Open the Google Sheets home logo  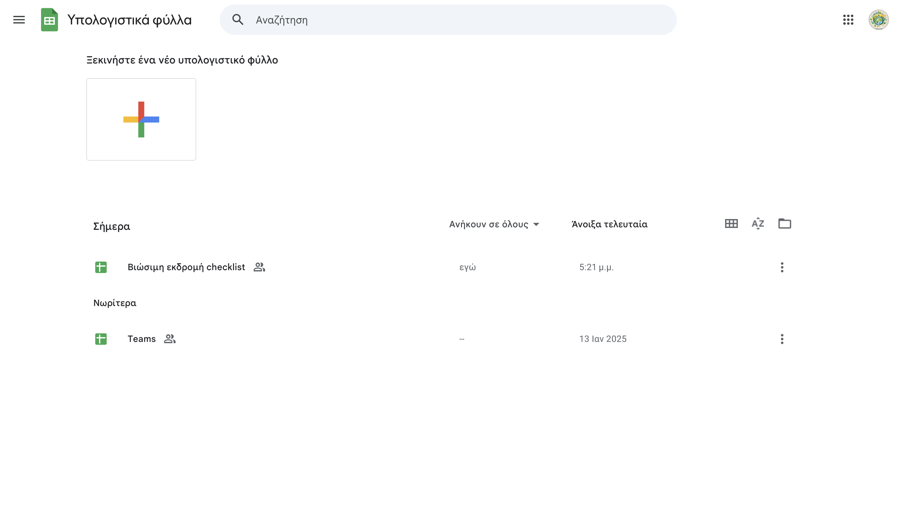[49, 20]
